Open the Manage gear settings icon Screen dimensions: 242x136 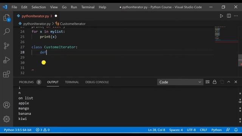click(x=6, y=119)
